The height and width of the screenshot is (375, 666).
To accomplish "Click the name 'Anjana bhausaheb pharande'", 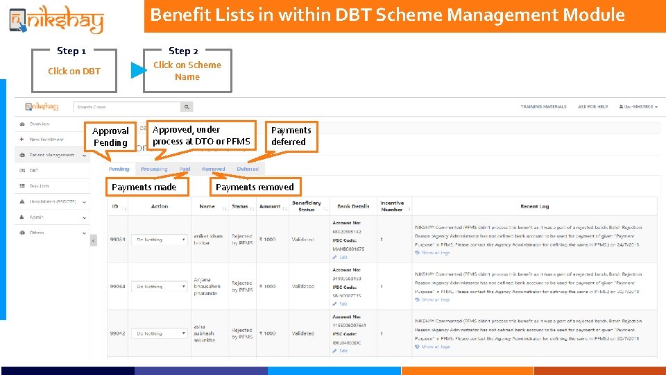I will tap(207, 287).
